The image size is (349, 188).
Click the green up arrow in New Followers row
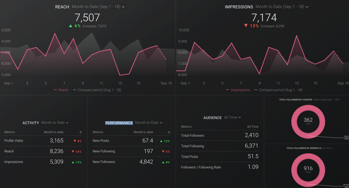point(163,162)
